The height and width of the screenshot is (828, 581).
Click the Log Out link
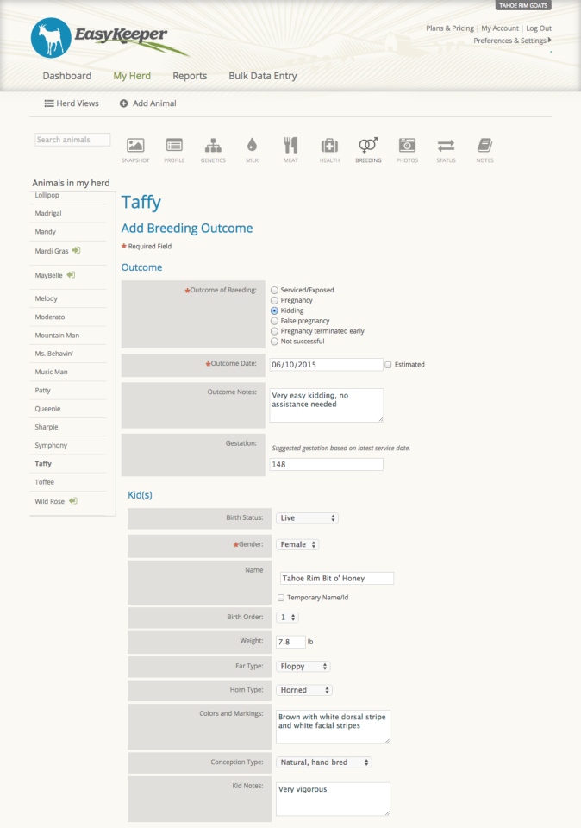click(539, 28)
